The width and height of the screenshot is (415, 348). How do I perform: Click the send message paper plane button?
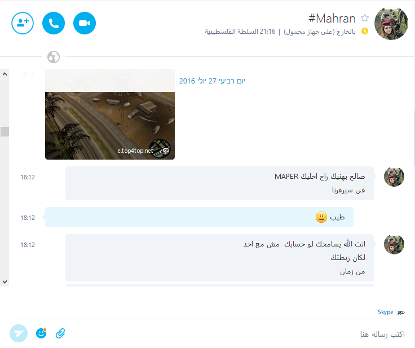pos(19,333)
